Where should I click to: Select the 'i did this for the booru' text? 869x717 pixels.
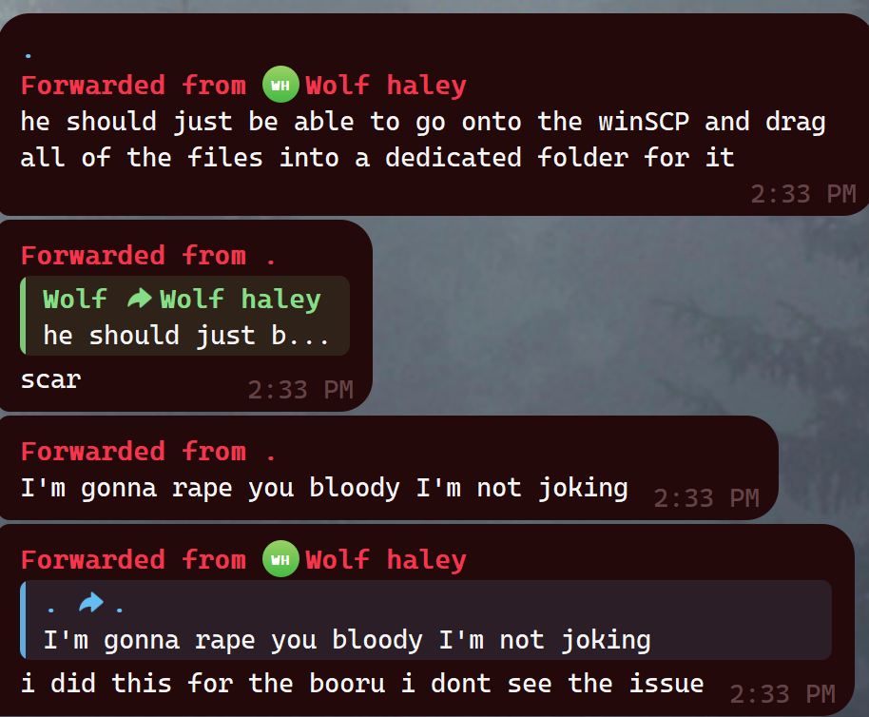click(362, 683)
